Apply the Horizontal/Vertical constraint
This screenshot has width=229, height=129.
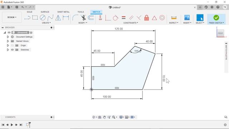point(100,18)
